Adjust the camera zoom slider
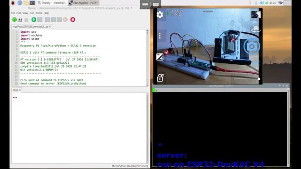Viewport: 301px width, 169px height. tap(246, 79)
